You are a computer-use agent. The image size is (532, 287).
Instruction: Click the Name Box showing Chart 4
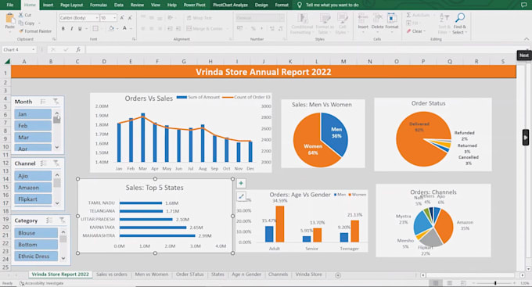(19, 49)
